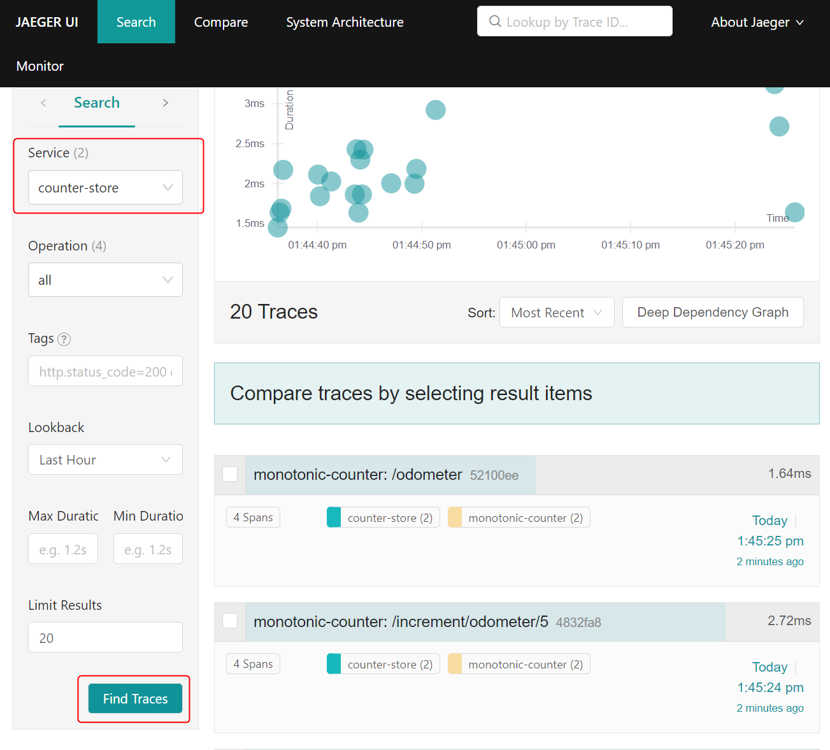This screenshot has width=830, height=750.
Task: Open the System Architecture tab
Action: pos(345,22)
